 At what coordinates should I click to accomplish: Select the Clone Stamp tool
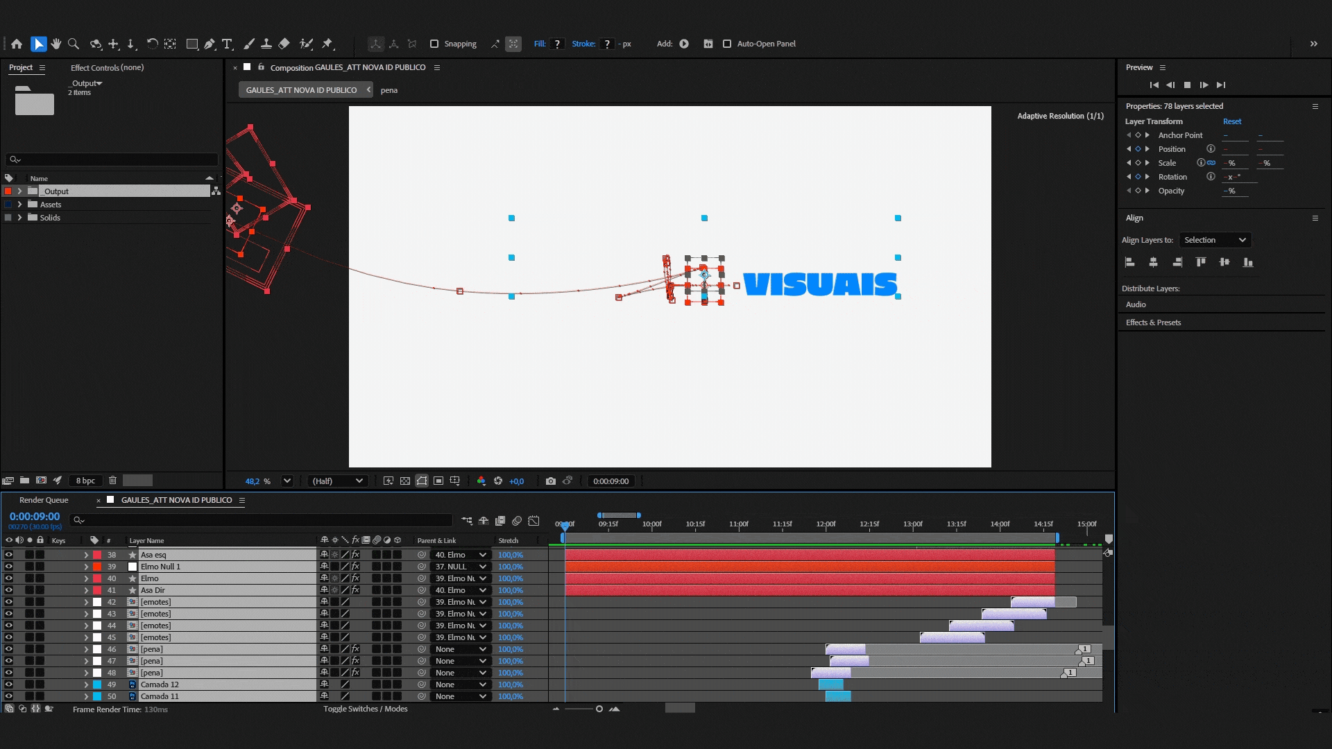click(x=266, y=44)
